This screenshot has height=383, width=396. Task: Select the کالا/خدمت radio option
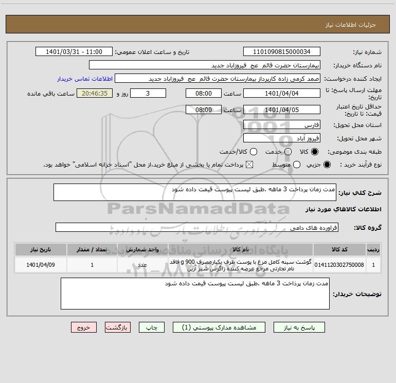coord(254,152)
